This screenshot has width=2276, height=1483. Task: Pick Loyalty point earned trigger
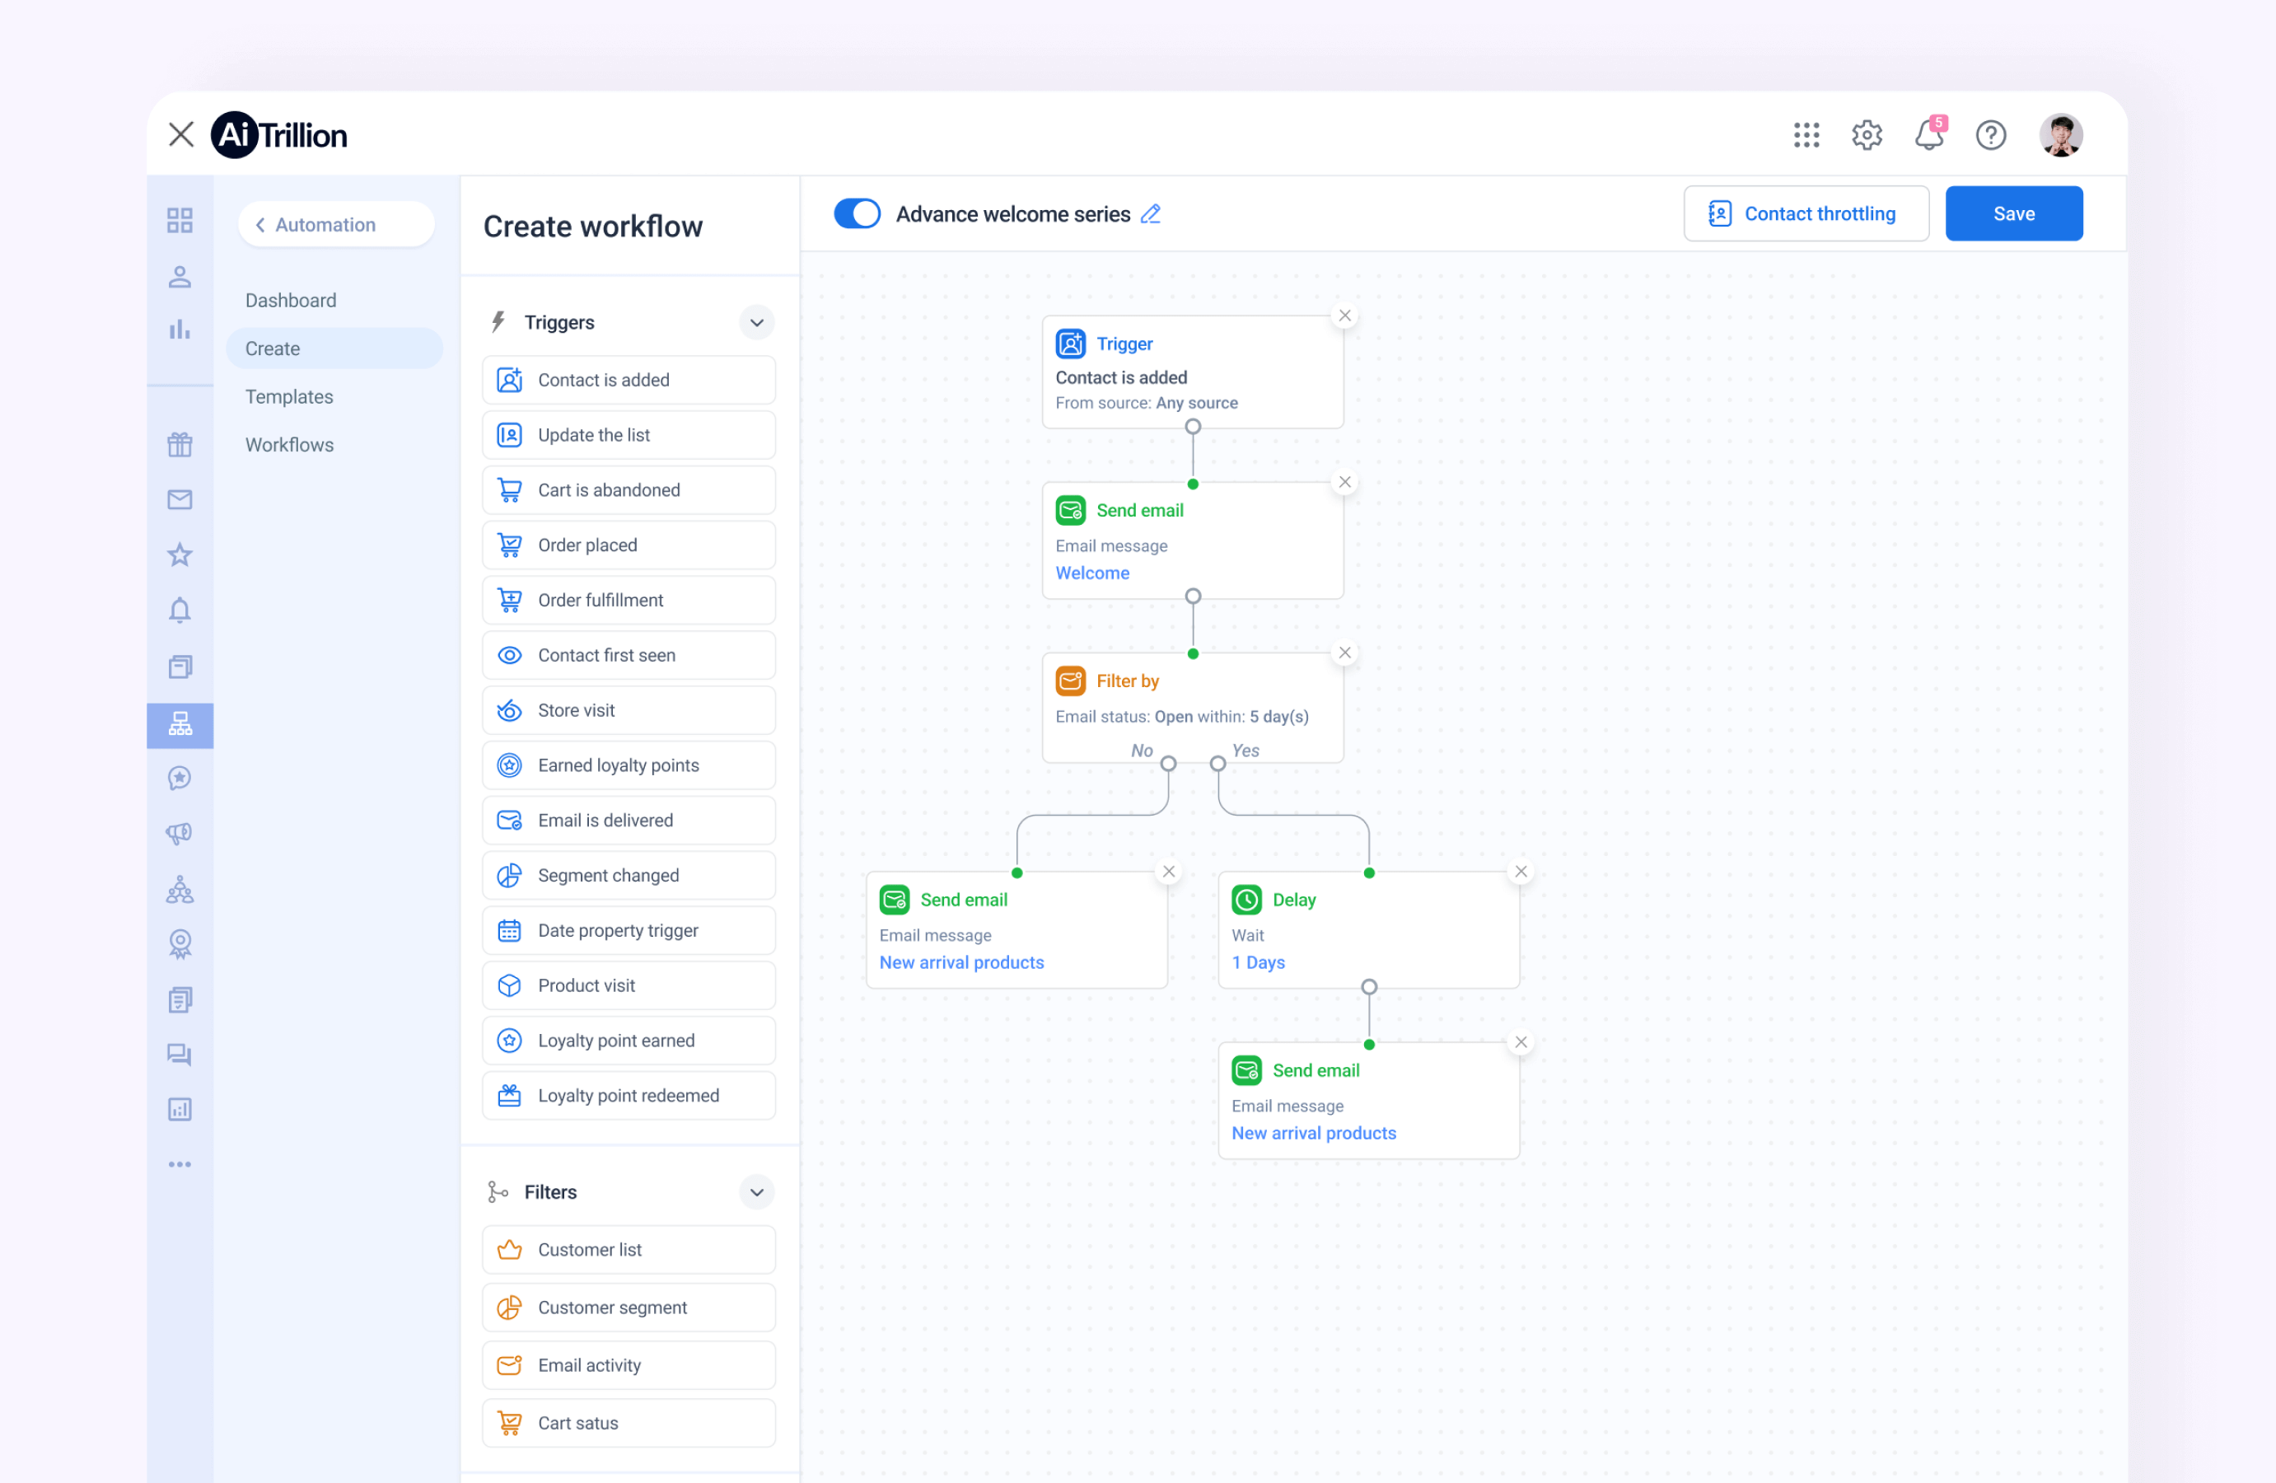pos(629,1040)
